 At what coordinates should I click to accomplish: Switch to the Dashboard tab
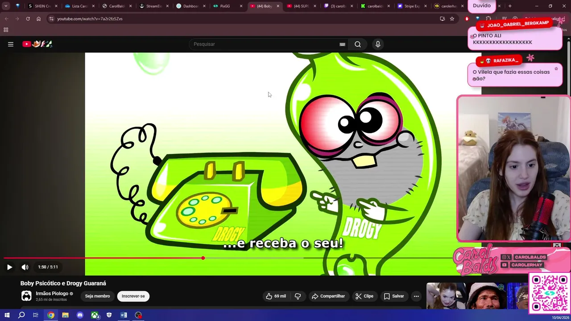pyautogui.click(x=190, y=6)
